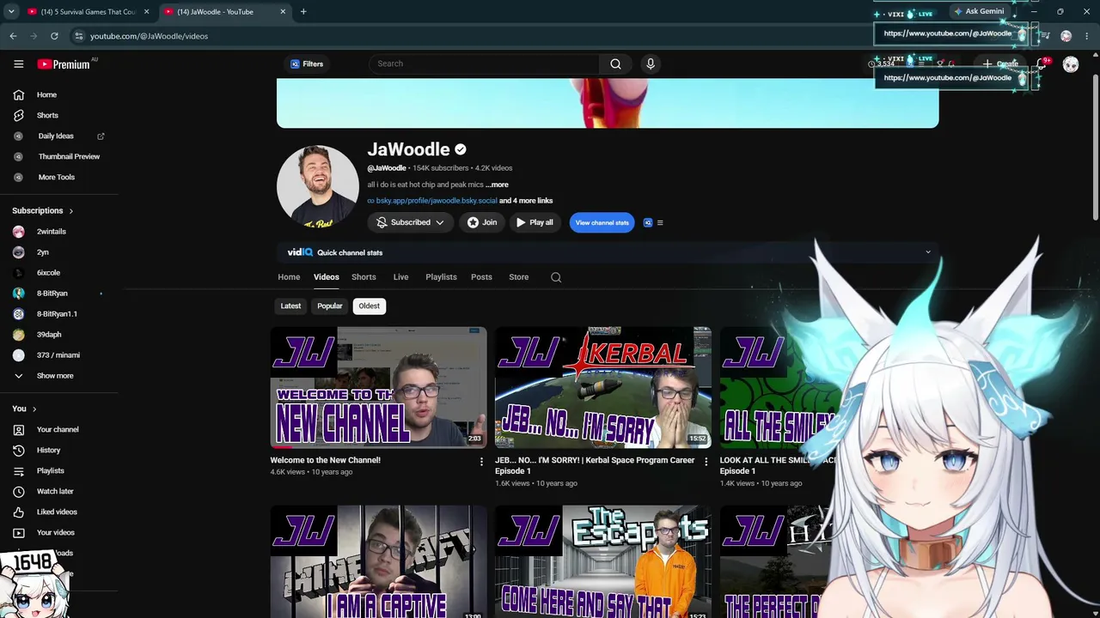The height and width of the screenshot is (618, 1100).
Task: Go back with the browser back arrow
Action: click(13, 36)
